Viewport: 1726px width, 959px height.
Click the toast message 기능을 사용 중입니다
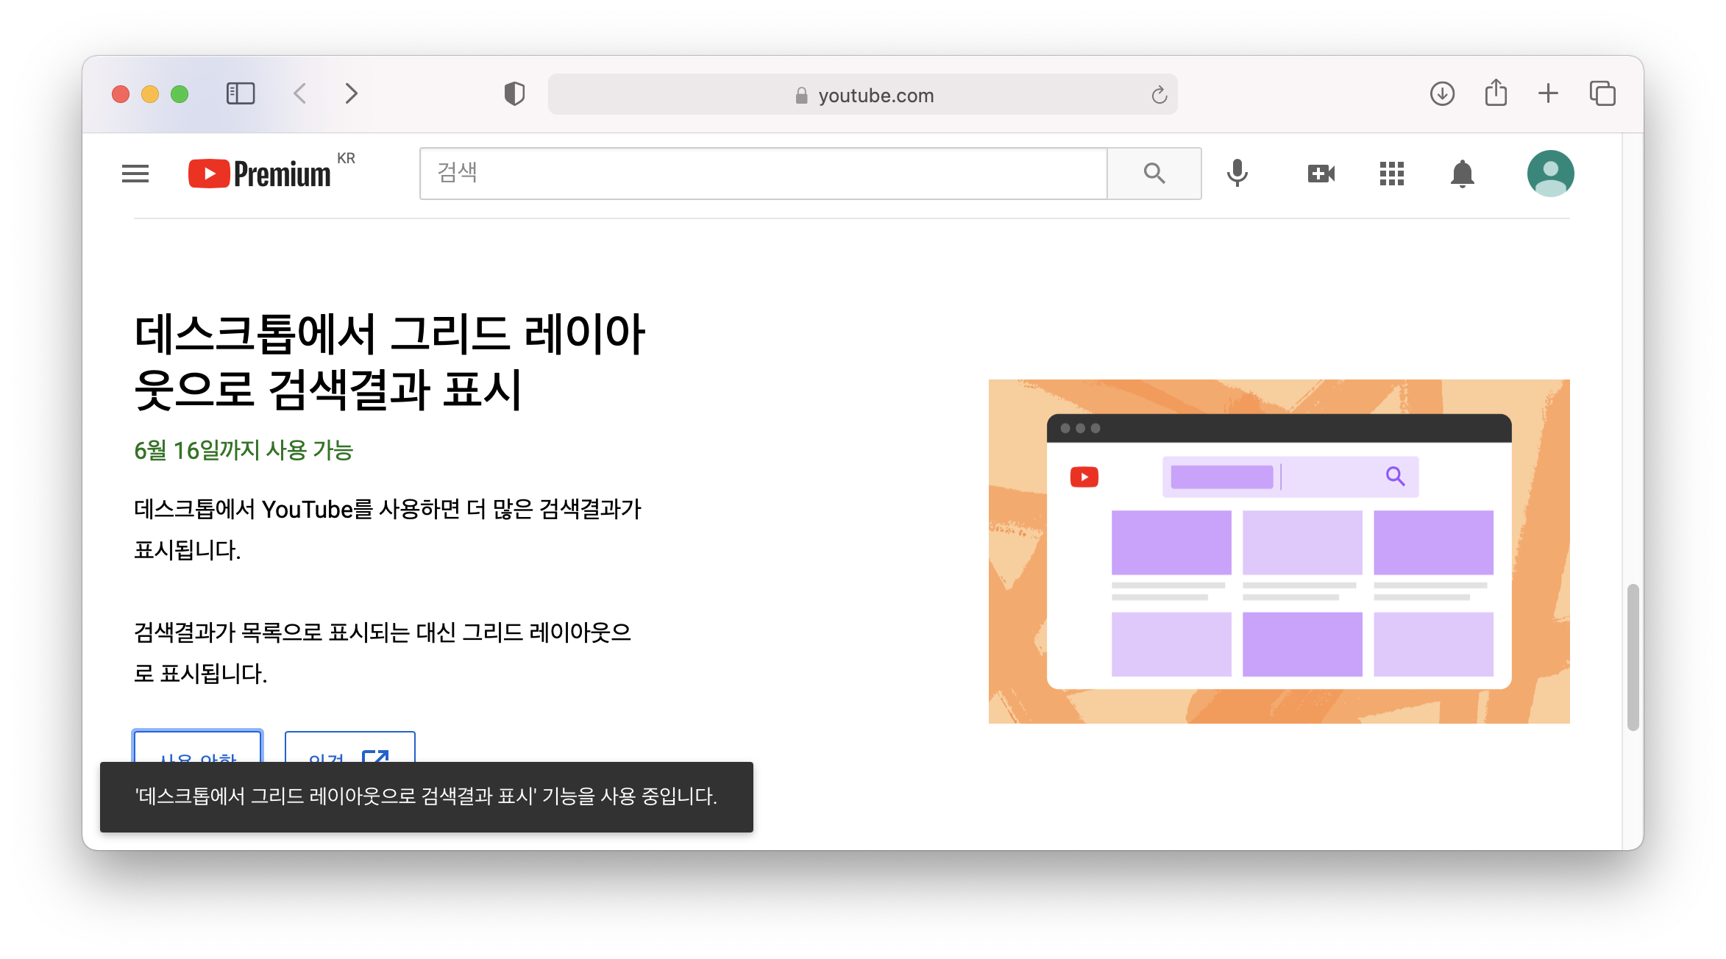click(426, 796)
